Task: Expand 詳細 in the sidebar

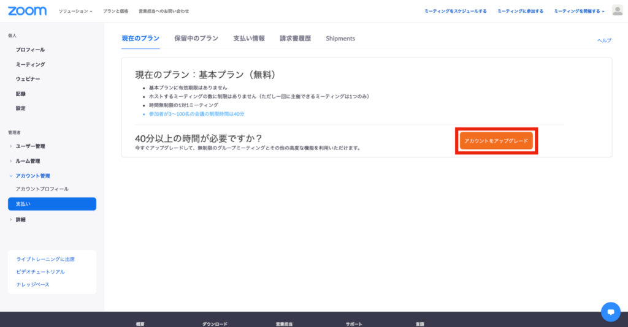Action: click(21, 219)
